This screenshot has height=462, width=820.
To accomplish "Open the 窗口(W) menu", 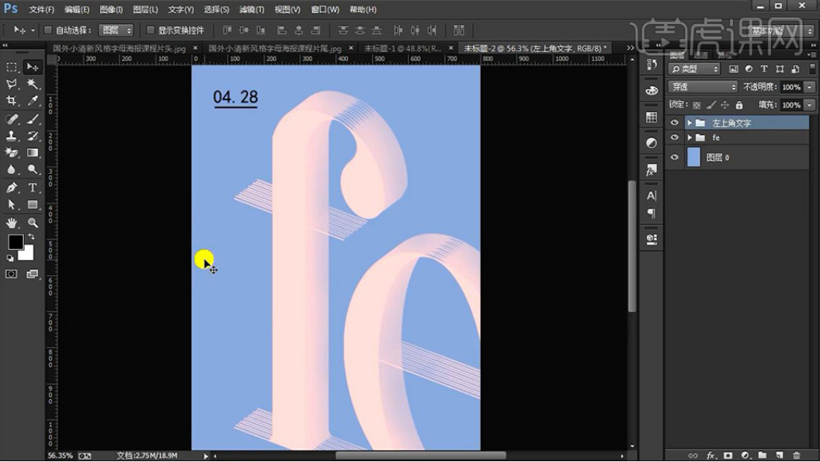I will click(325, 9).
